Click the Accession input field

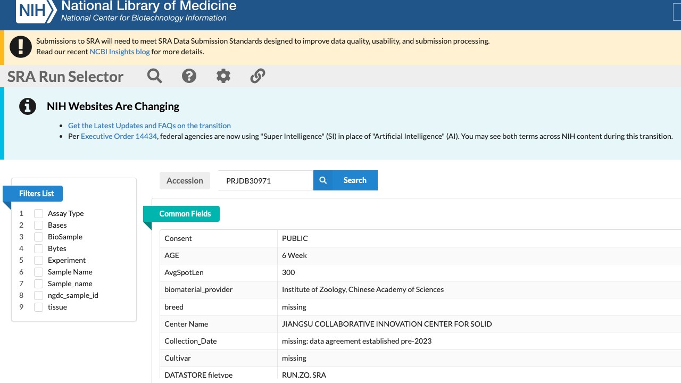[265, 180]
